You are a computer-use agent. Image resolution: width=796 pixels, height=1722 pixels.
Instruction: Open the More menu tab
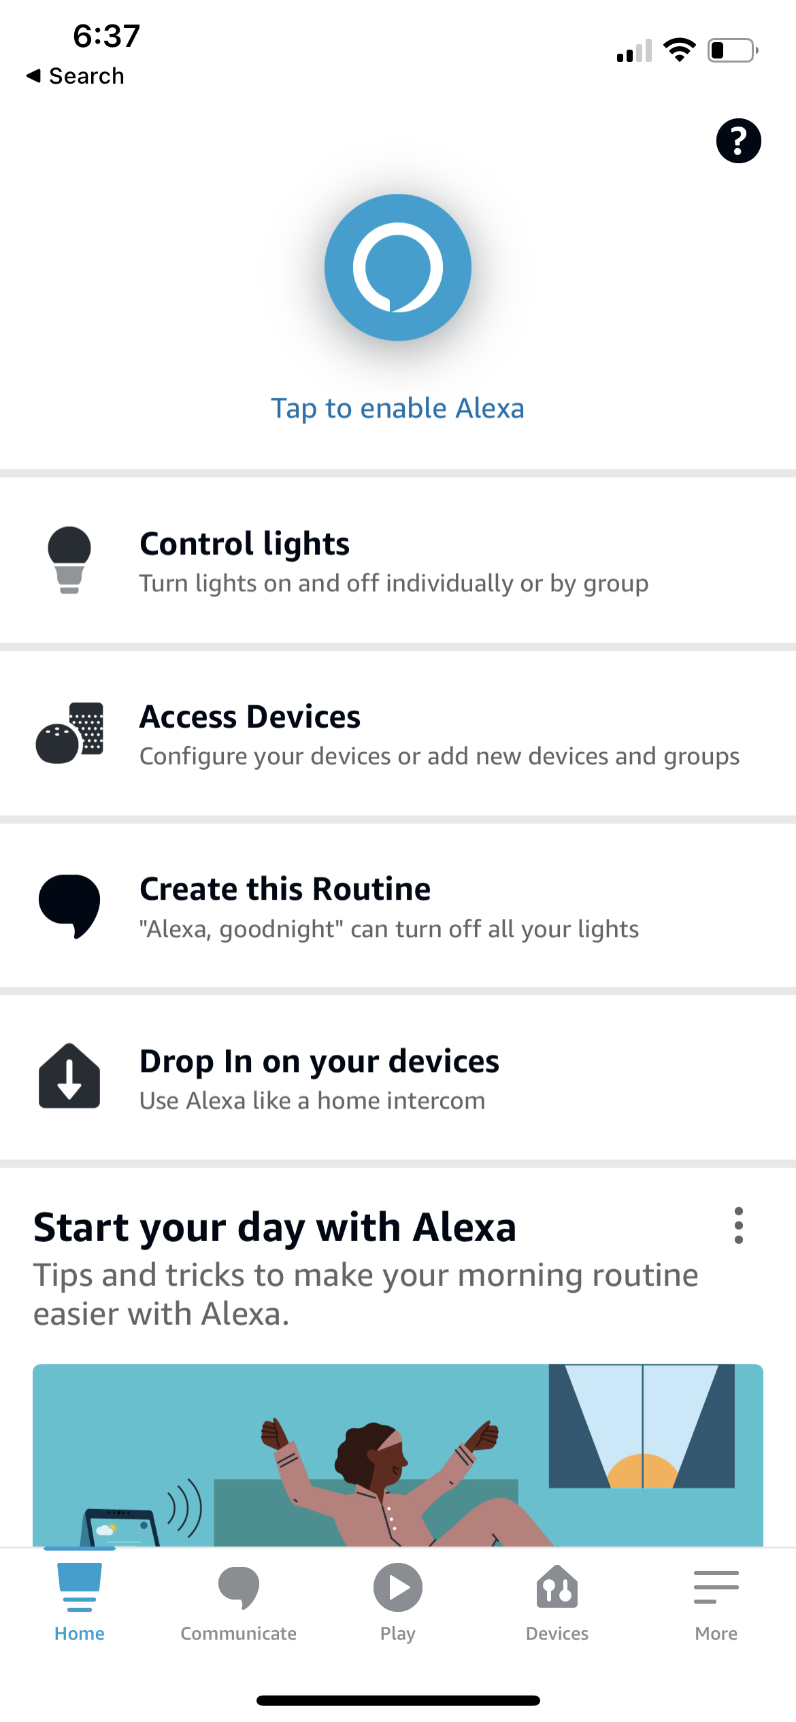[716, 1602]
